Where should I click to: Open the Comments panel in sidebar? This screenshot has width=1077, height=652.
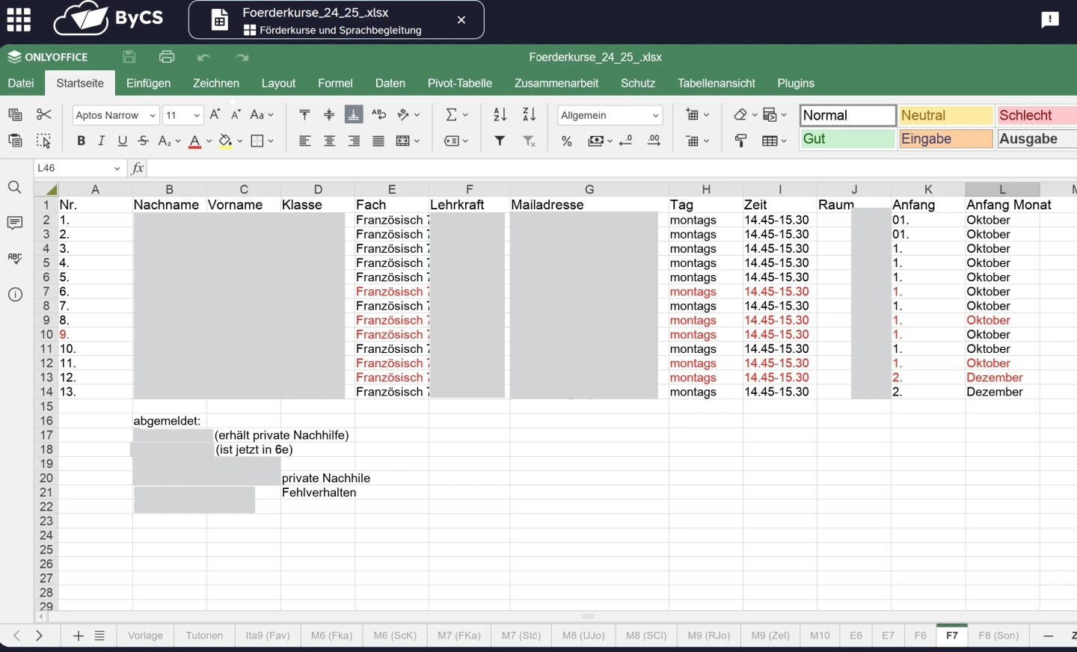click(15, 223)
